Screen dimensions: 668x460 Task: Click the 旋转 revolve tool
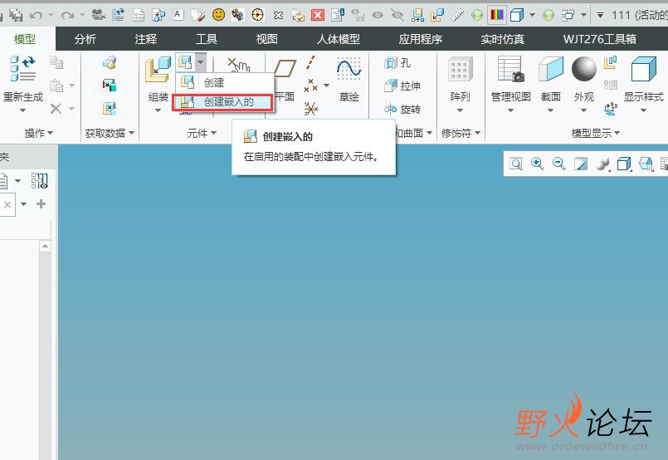(x=402, y=110)
